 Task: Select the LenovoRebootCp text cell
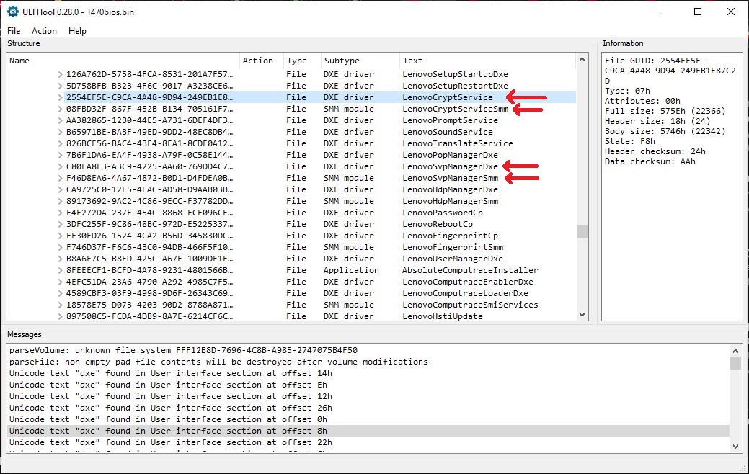[438, 224]
